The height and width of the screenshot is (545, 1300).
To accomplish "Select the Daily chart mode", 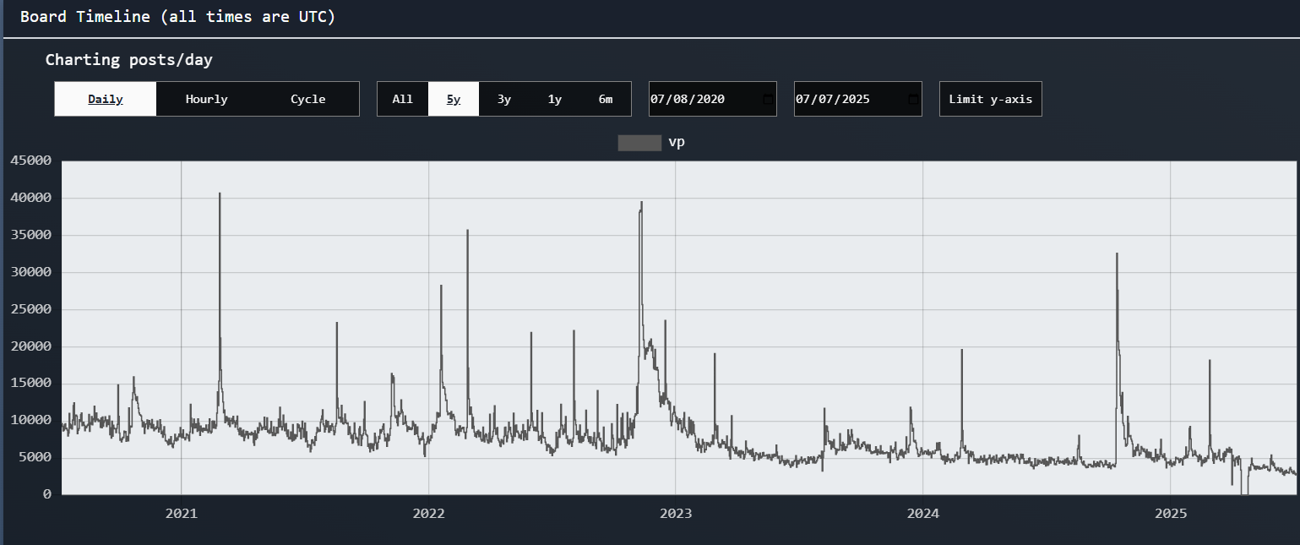I will (x=106, y=99).
